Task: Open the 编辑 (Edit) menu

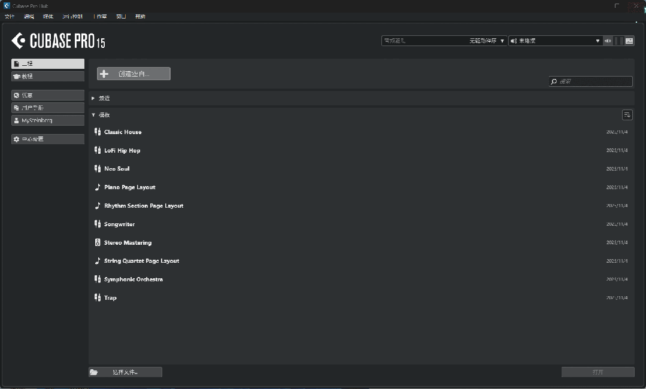Action: point(29,17)
